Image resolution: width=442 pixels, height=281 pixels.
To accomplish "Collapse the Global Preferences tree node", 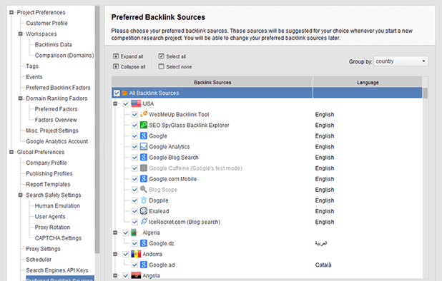I will 11,152.
